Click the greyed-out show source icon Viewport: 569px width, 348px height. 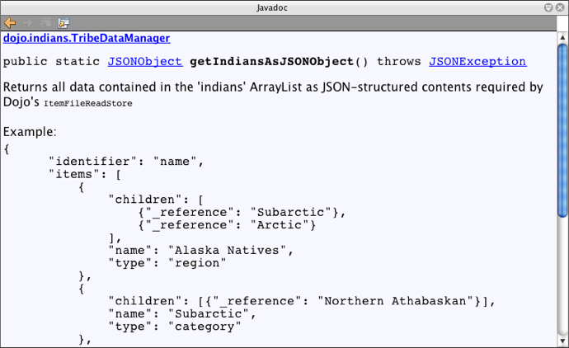click(x=45, y=23)
